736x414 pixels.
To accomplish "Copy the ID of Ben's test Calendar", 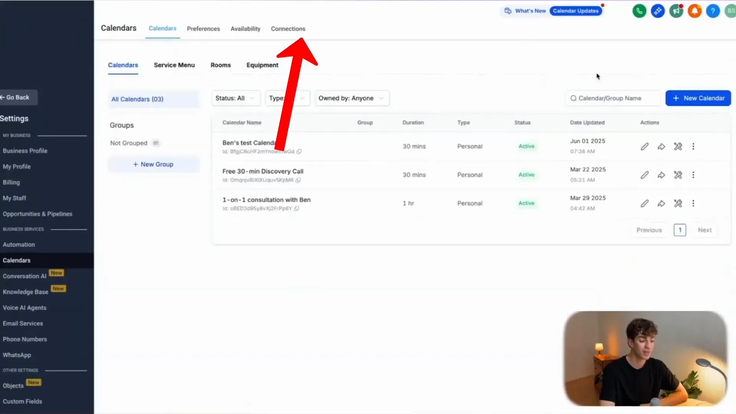I will pyautogui.click(x=299, y=151).
